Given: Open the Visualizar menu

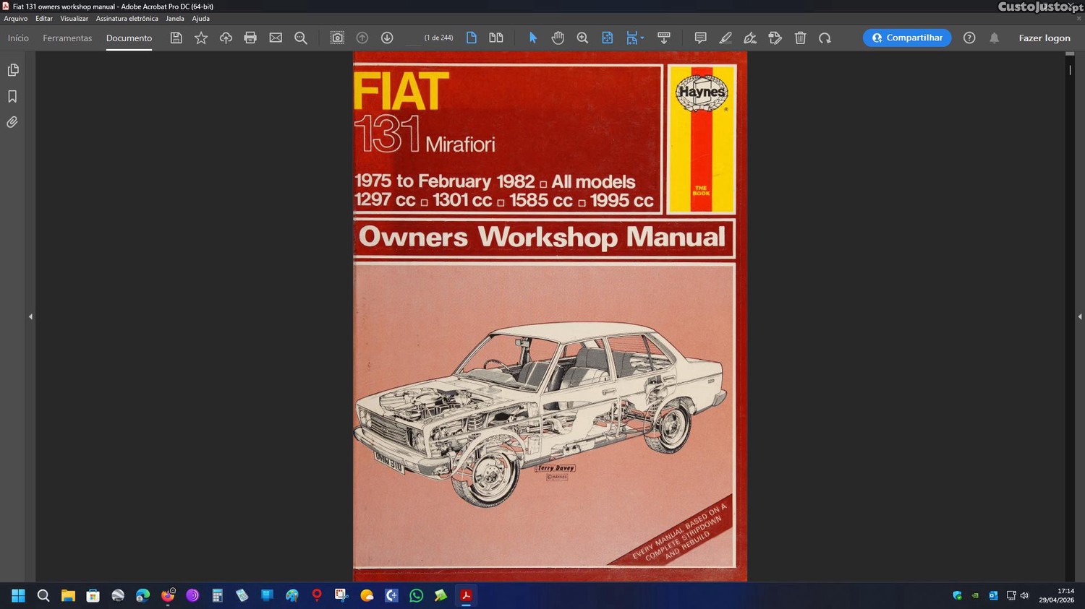Looking at the screenshot, I should (74, 19).
